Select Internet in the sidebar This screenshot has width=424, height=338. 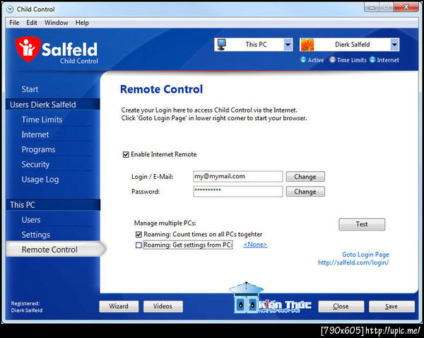[35, 134]
